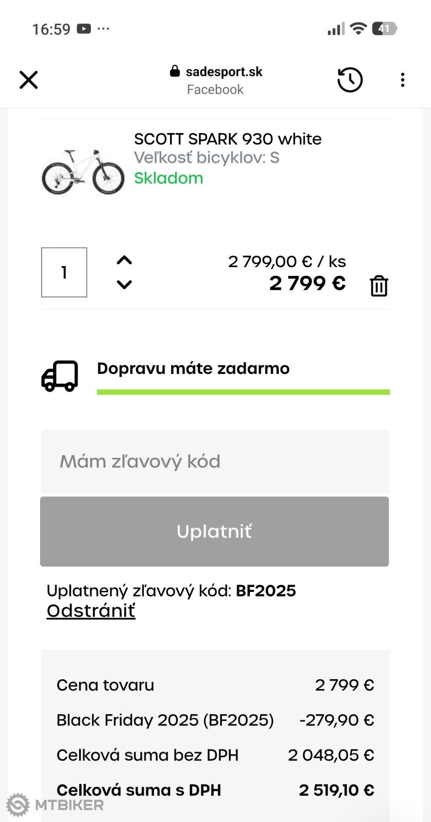The height and width of the screenshot is (822, 431).
Task: Tap the delivery truck icon
Action: tap(60, 376)
